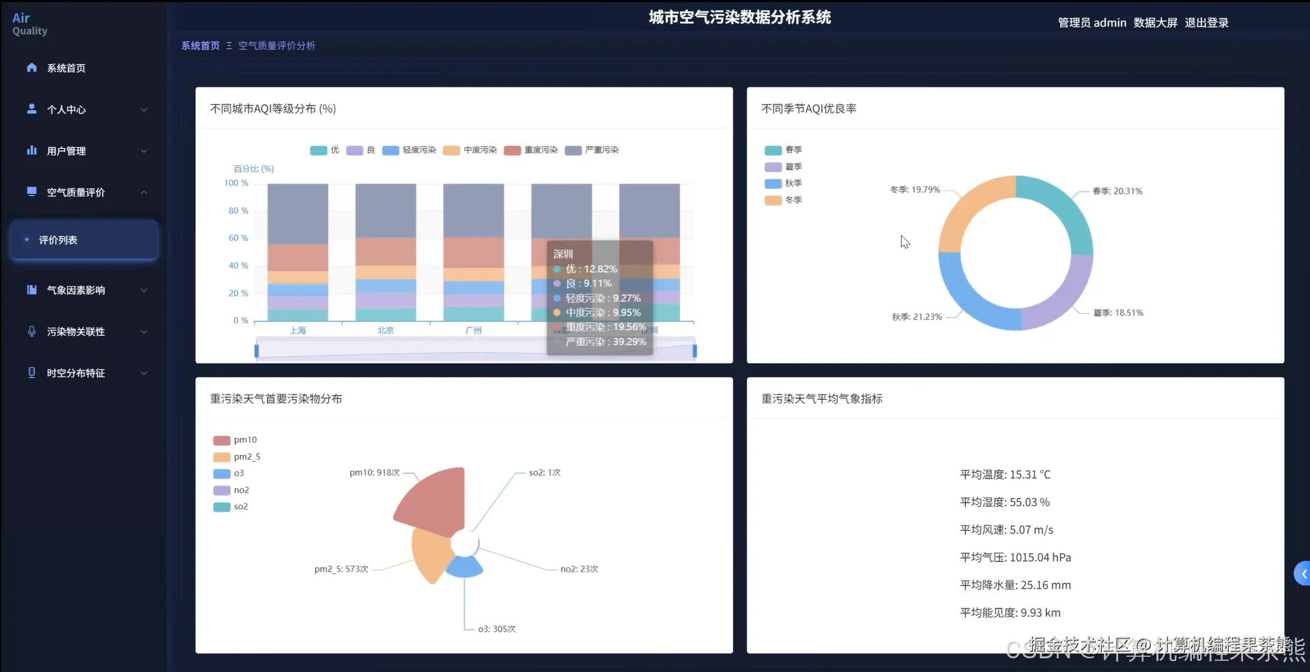Expand the 个人中心 chevron
1310x672 pixels.
click(x=144, y=110)
